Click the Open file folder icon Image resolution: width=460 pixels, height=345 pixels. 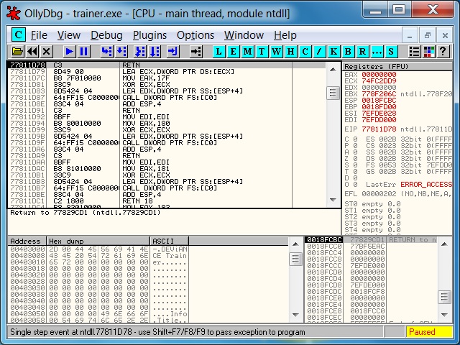pyautogui.click(x=18, y=51)
